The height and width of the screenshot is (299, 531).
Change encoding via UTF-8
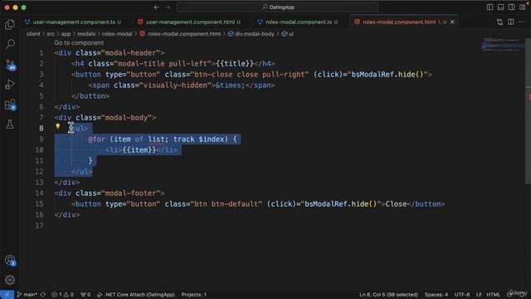point(462,295)
